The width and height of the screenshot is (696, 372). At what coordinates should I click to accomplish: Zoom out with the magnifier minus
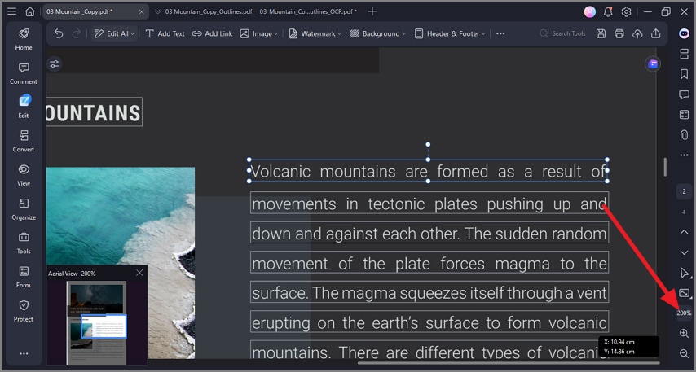684,353
